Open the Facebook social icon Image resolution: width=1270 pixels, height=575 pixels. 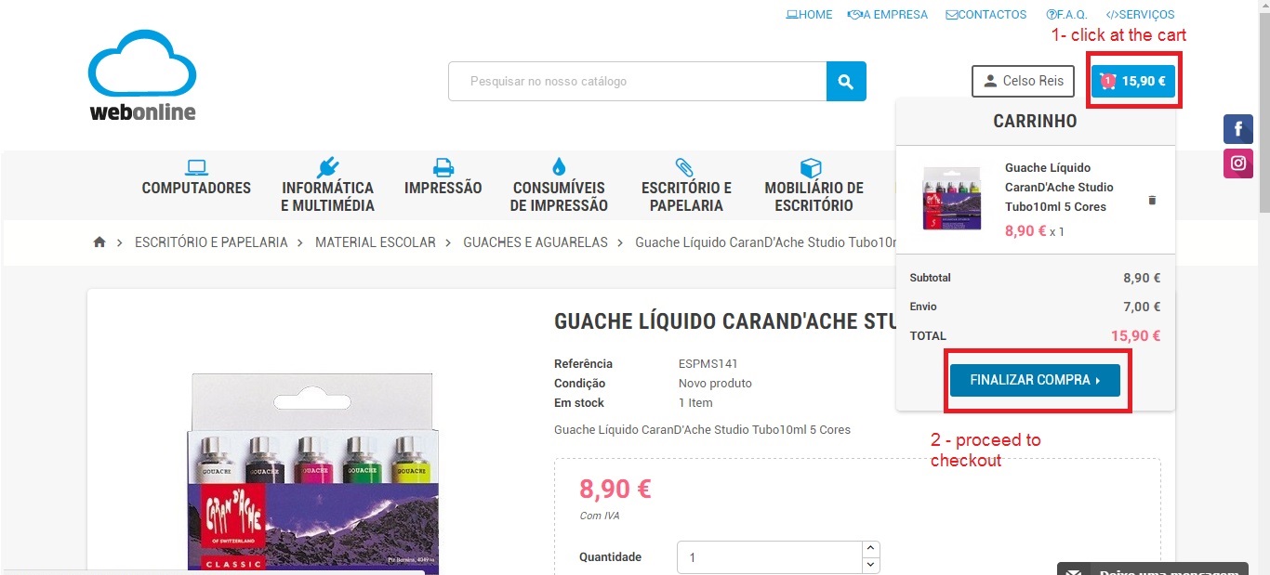(1238, 128)
